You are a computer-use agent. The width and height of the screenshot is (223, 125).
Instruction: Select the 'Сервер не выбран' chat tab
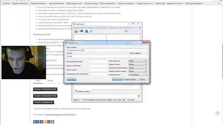(83, 91)
